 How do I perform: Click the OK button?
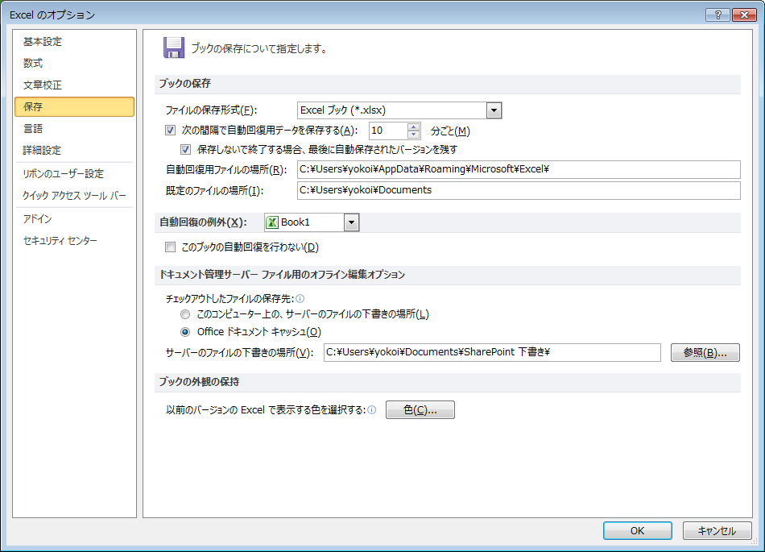[x=637, y=530]
